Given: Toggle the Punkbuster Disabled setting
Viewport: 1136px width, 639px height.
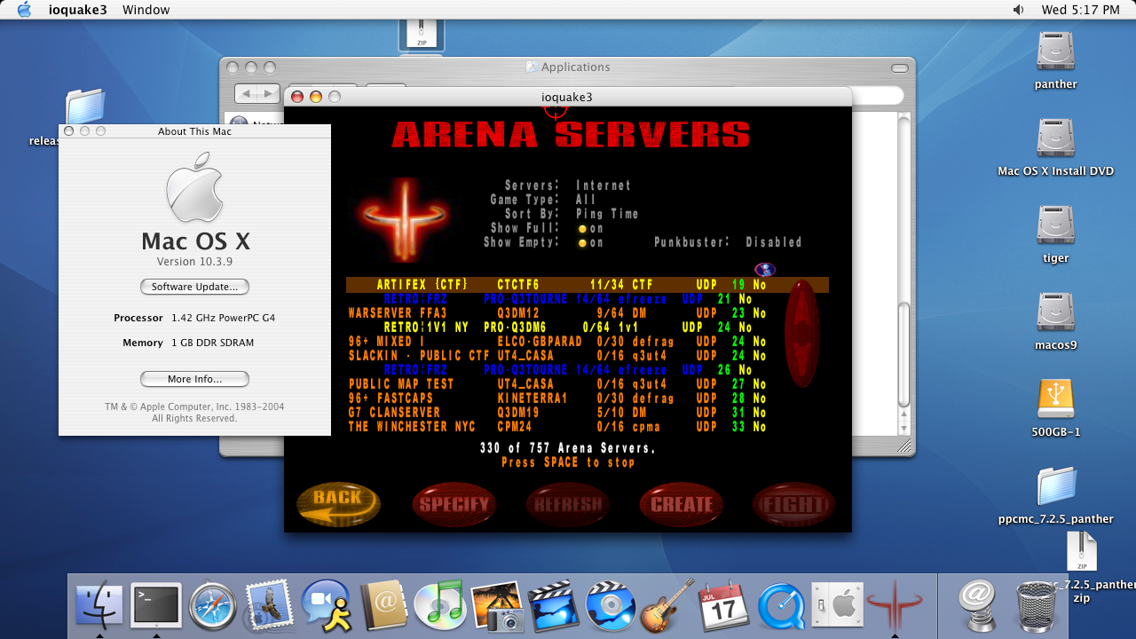Looking at the screenshot, I should click(x=773, y=242).
